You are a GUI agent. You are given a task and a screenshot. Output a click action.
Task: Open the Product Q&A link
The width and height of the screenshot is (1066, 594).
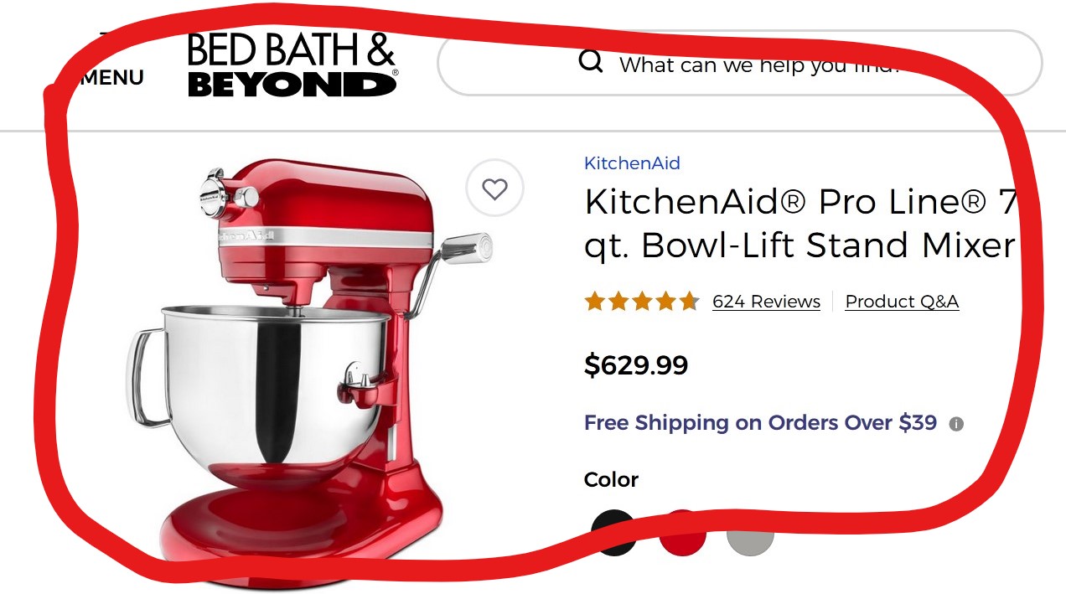click(x=902, y=302)
